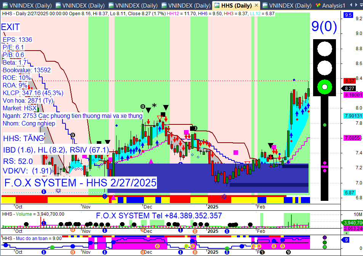Click the RS: 52.0 label
Image resolution: width=363 pixels, height=256 pixels.
pyautogui.click(x=18, y=161)
